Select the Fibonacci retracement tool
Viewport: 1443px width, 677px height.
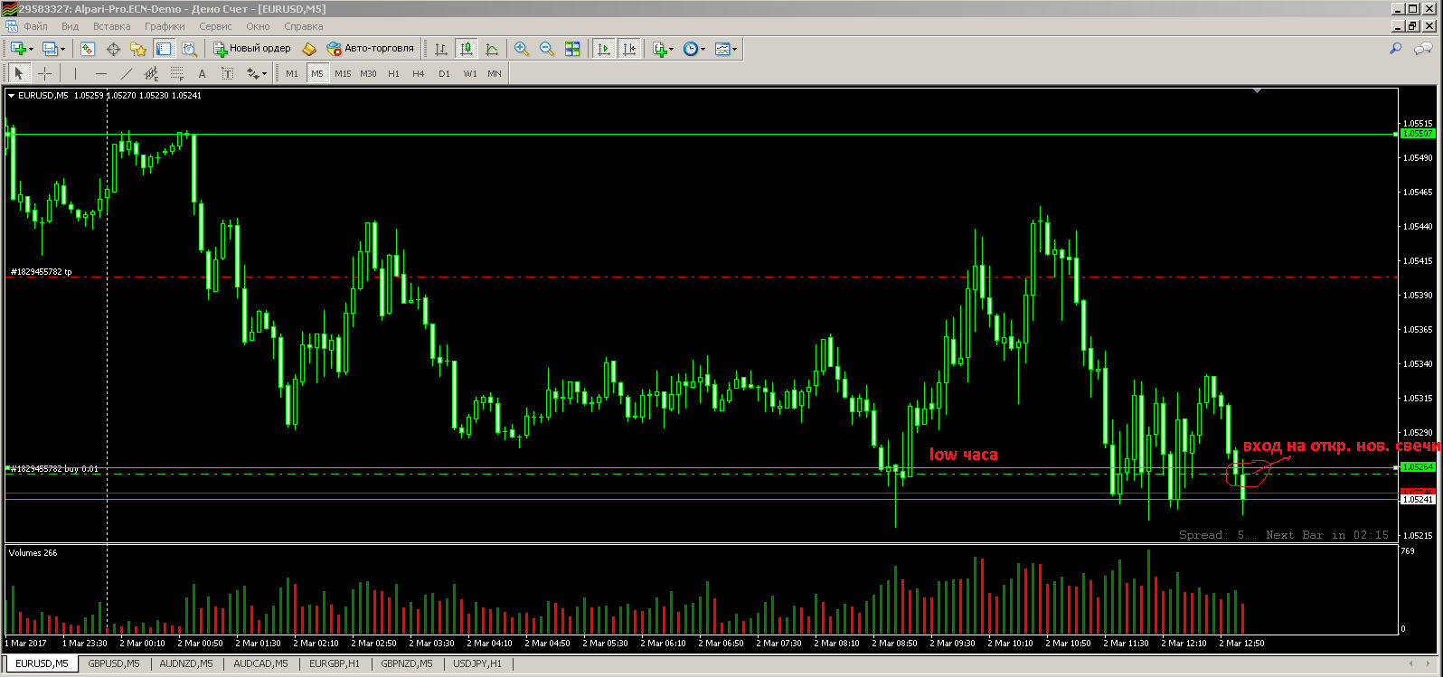point(176,73)
